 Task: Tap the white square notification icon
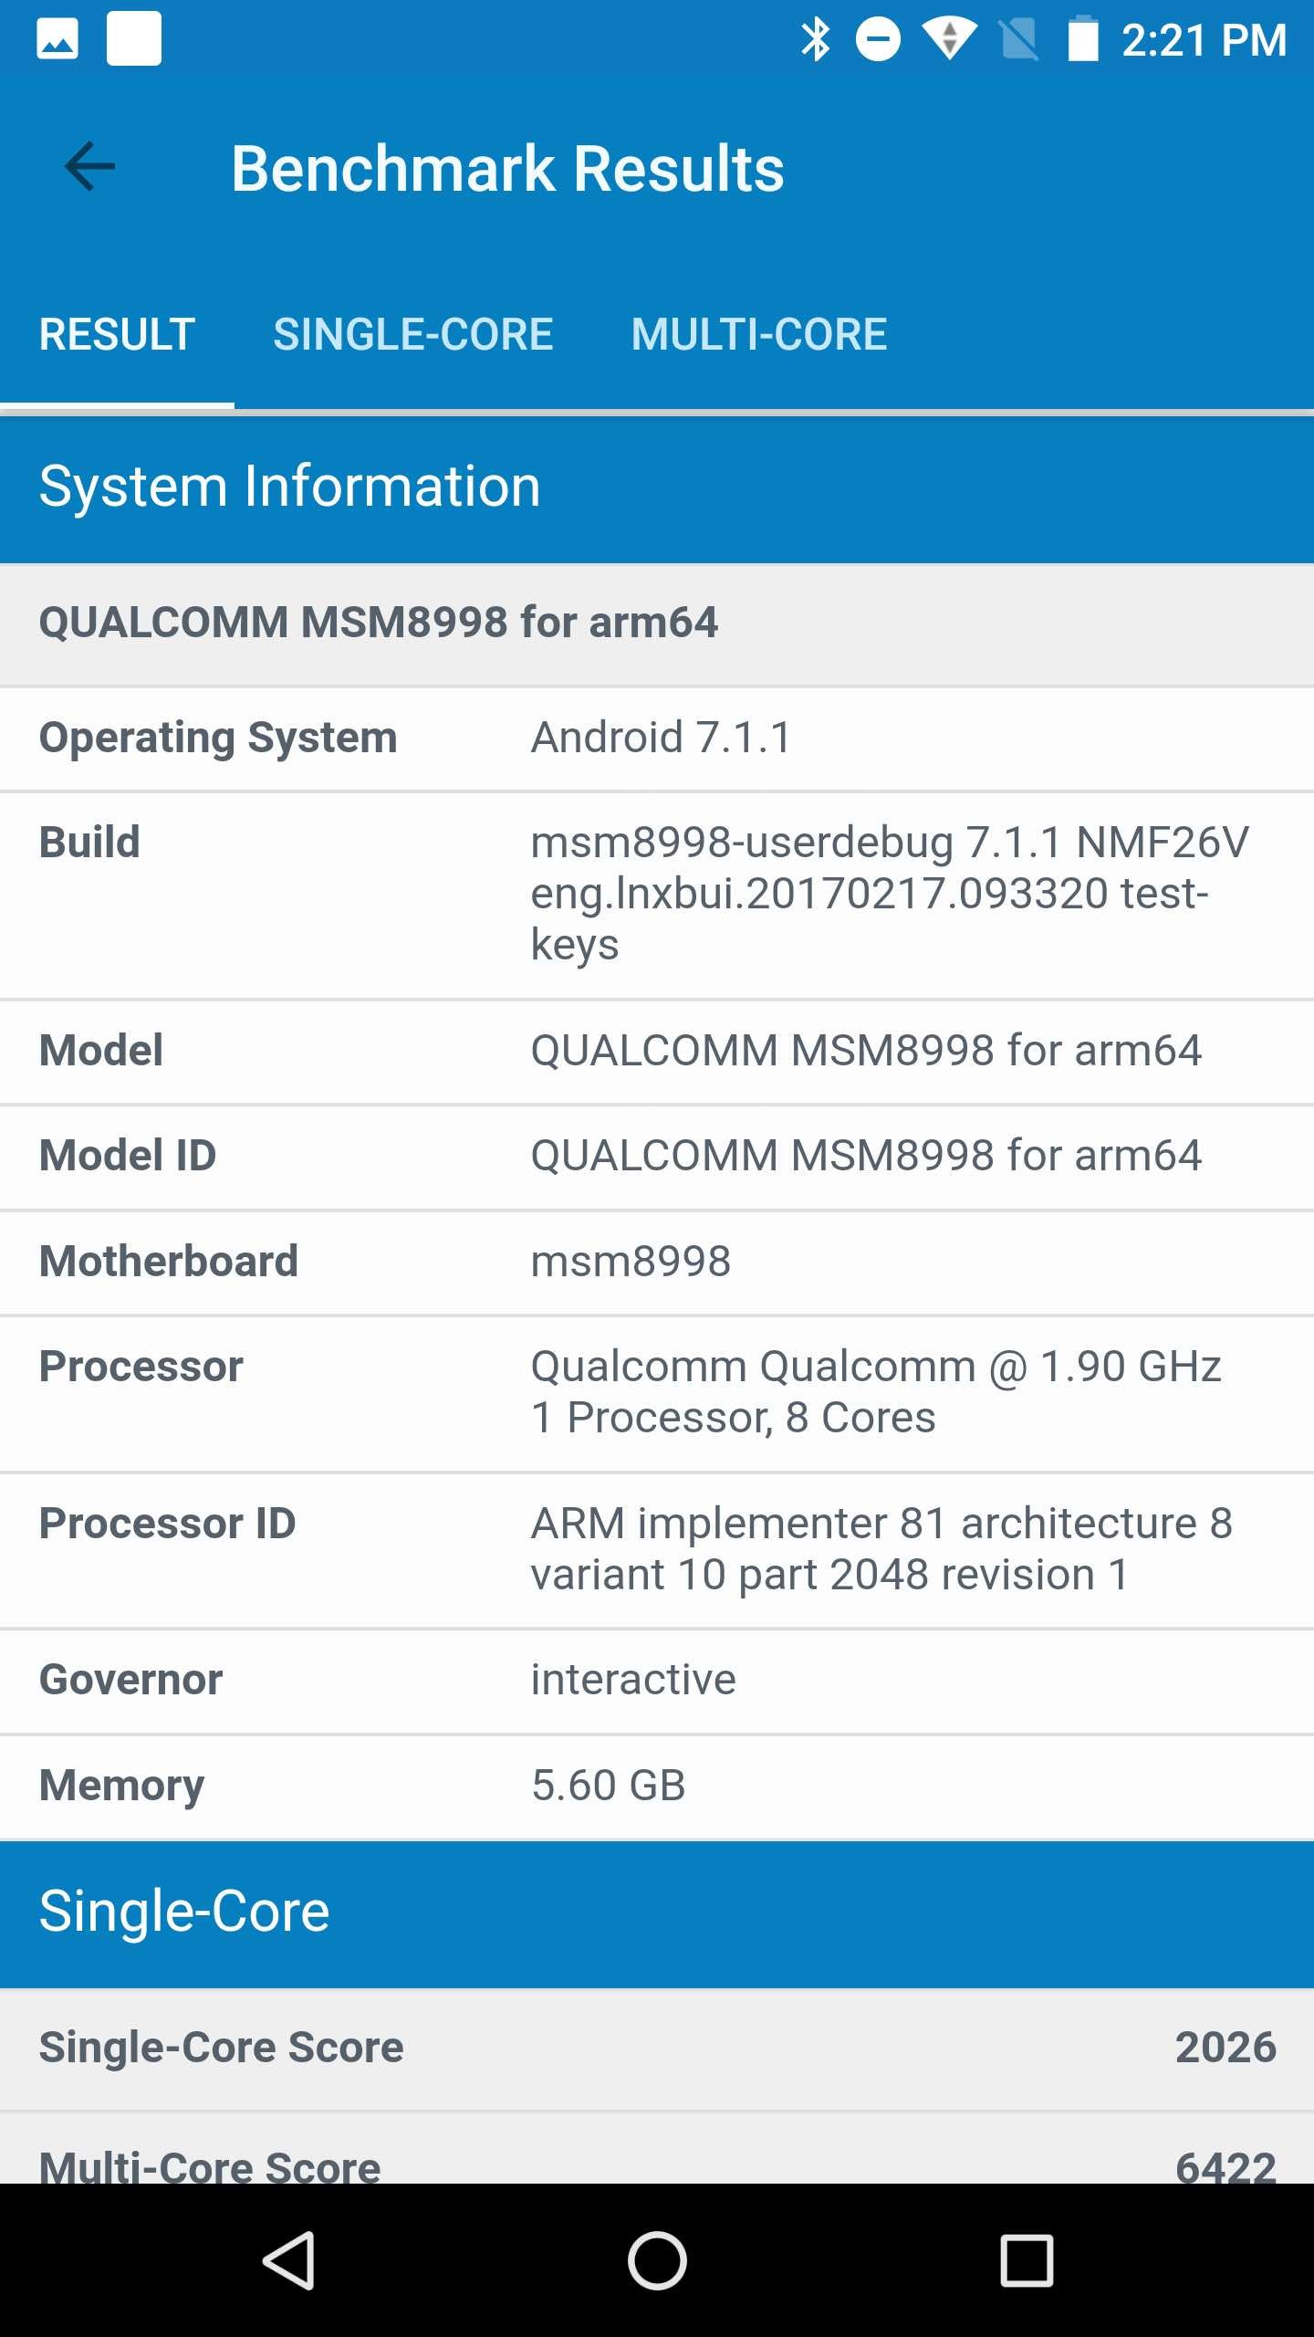click(x=134, y=39)
